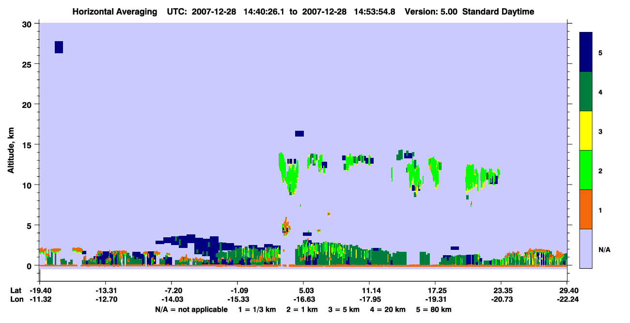Click the 'Standard Daytime' label
This screenshot has height=323, width=630.
click(498, 12)
